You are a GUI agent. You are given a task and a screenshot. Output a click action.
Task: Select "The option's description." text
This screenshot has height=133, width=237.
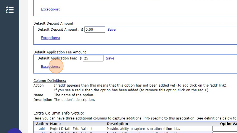point(74,100)
